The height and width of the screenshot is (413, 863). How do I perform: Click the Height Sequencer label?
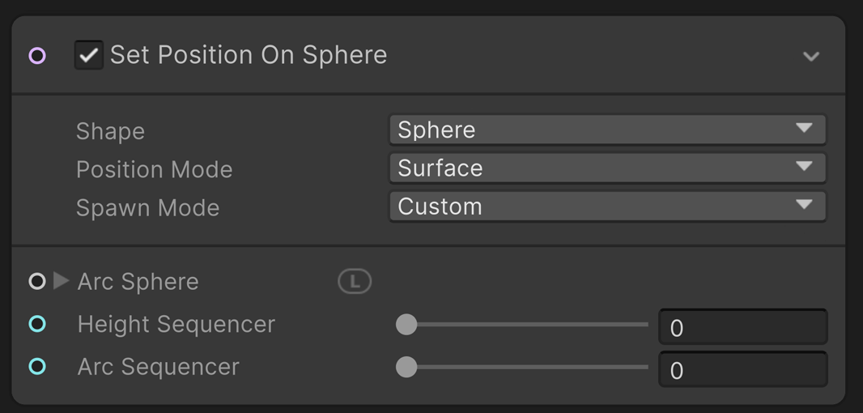[176, 324]
